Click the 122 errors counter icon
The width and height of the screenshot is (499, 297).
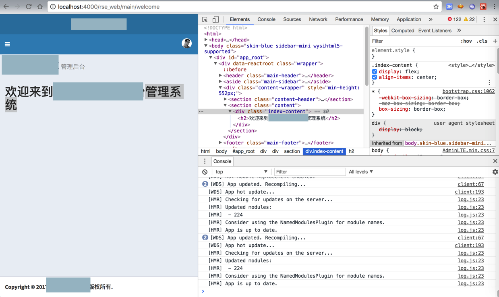[454, 19]
